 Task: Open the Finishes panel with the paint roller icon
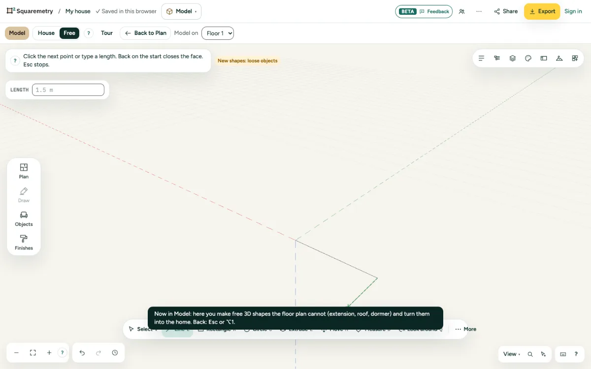(x=24, y=242)
